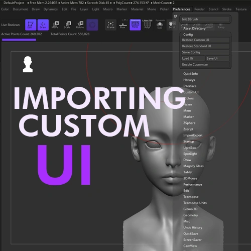Select the Scale tool icon

[x=67, y=25]
